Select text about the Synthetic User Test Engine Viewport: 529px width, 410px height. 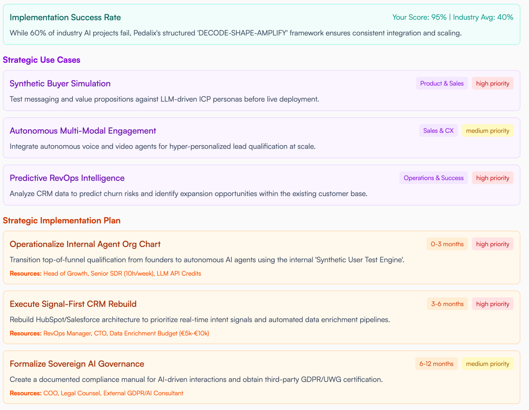tap(207, 260)
